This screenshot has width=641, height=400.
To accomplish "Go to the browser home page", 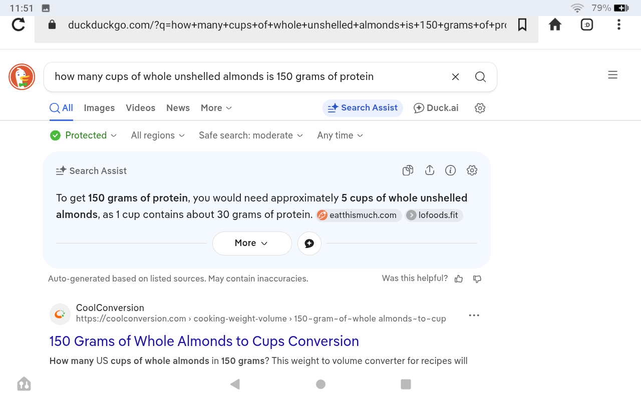I will pos(555,24).
